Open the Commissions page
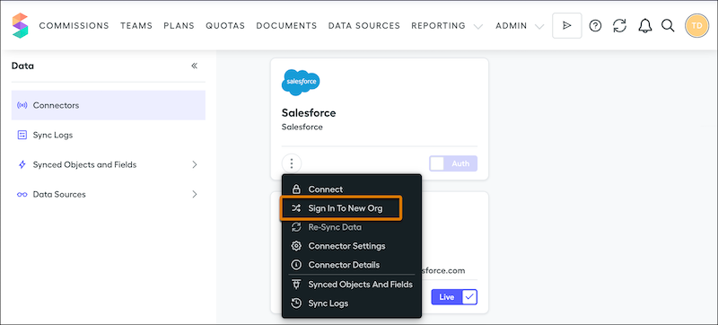Image resolution: width=718 pixels, height=325 pixels. pos(74,26)
